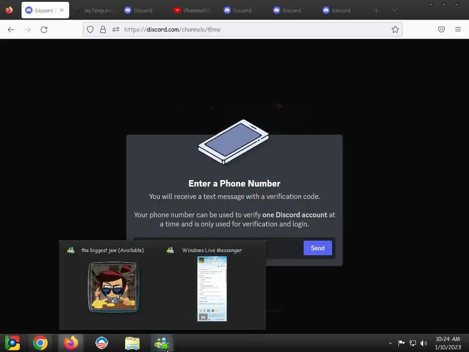Bookmark this page with the star icon

click(395, 29)
